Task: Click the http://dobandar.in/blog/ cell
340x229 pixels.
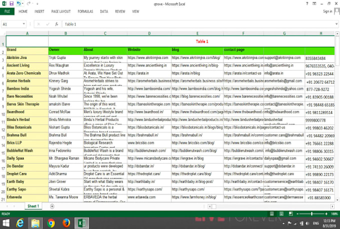Action: 197,167
